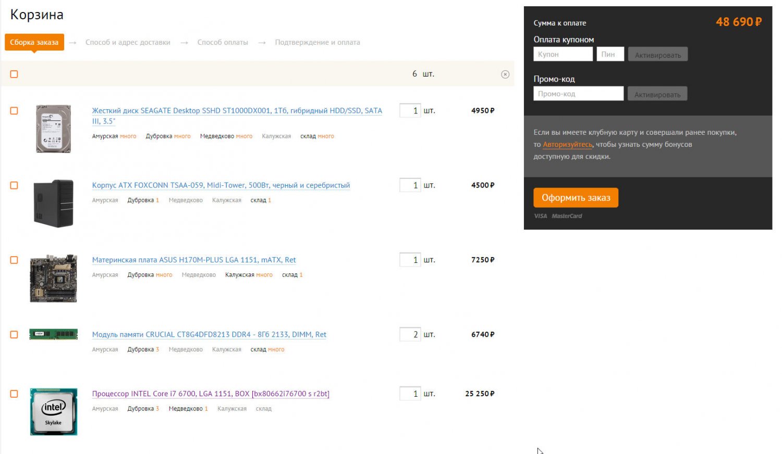
Task: Click the MasterCard payment logo
Action: (x=567, y=216)
